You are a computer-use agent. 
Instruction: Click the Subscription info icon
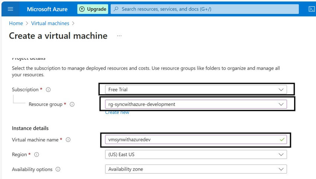(48, 90)
